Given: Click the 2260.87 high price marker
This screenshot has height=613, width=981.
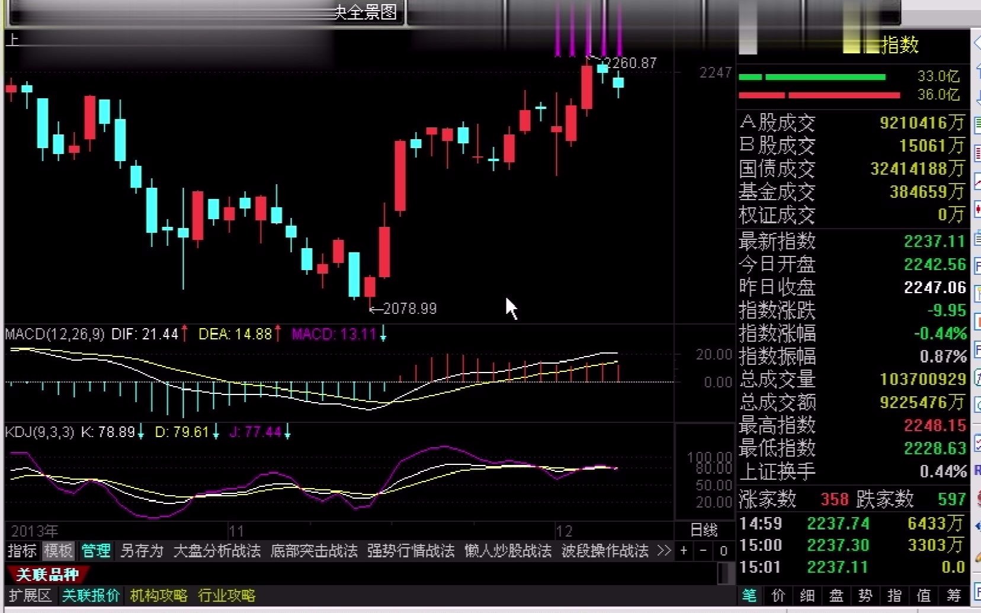Looking at the screenshot, I should 631,63.
